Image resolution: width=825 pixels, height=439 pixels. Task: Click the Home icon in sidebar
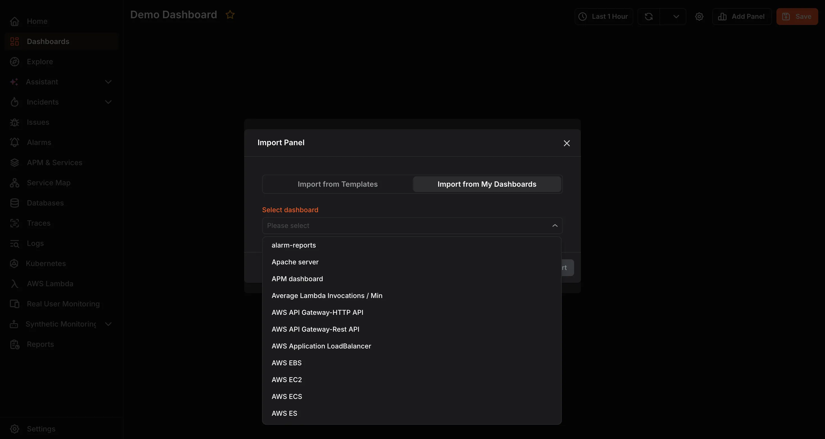point(14,21)
